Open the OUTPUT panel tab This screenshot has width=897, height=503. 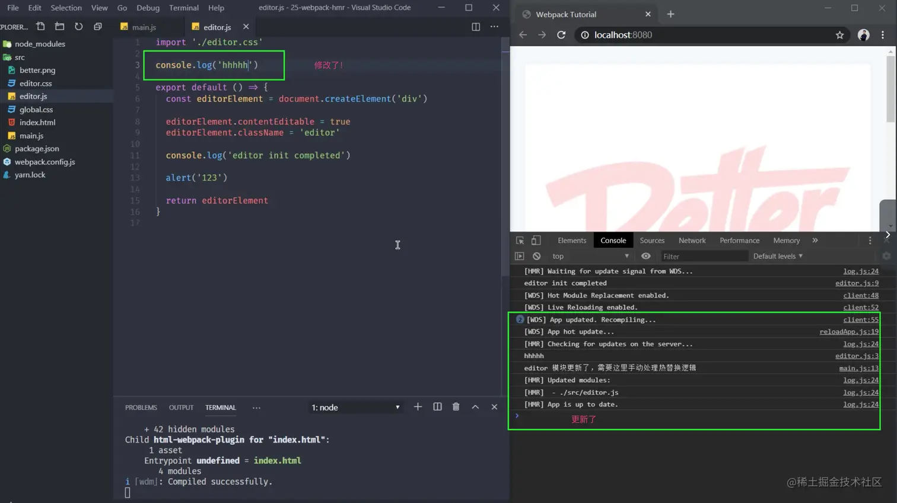coord(181,408)
